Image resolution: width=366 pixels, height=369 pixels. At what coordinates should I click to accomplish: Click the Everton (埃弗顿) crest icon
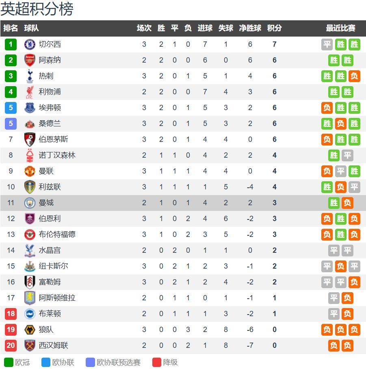(30, 108)
